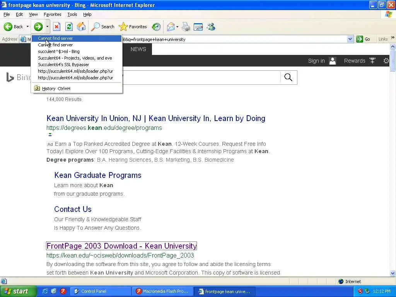Open the Favorites pane with the star
Image resolution: width=396 pixels, height=297 pixels.
(133, 27)
